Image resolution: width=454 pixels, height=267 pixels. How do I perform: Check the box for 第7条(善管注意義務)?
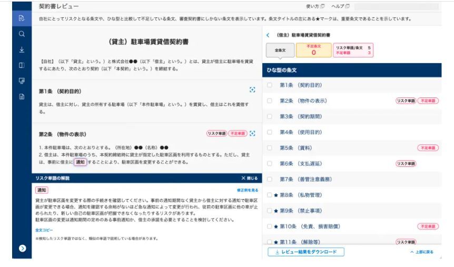[270, 179]
